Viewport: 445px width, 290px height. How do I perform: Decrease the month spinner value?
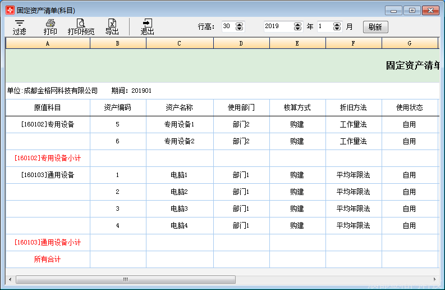tap(337, 29)
